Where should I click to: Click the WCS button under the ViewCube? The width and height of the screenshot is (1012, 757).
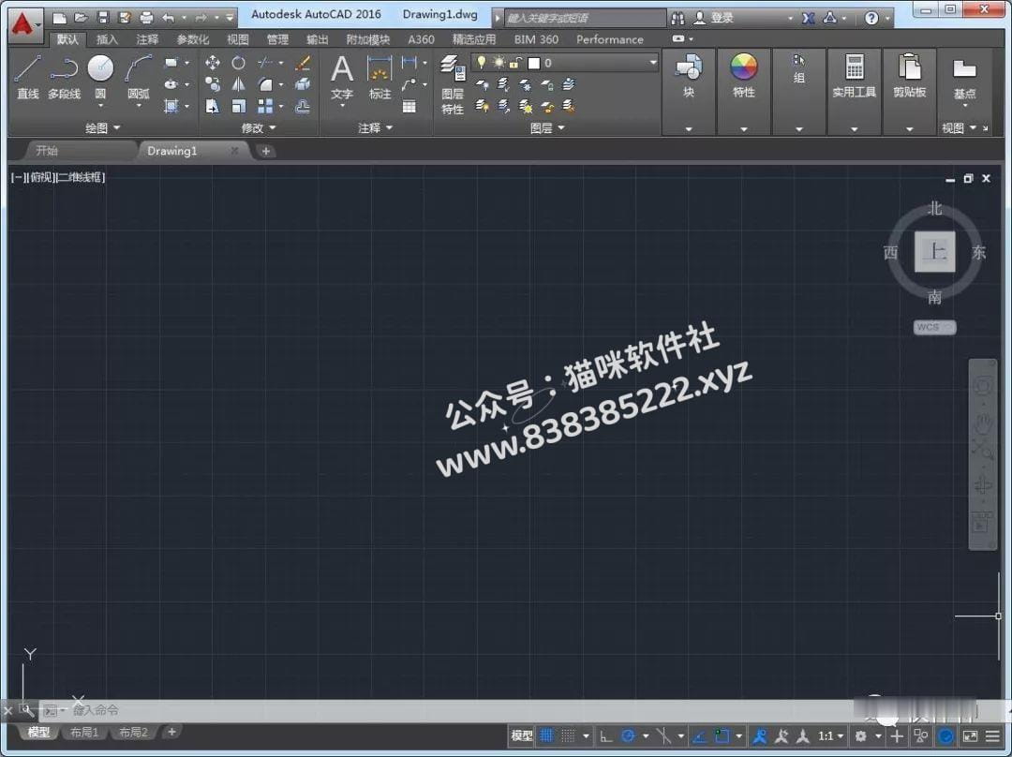pyautogui.click(x=934, y=327)
